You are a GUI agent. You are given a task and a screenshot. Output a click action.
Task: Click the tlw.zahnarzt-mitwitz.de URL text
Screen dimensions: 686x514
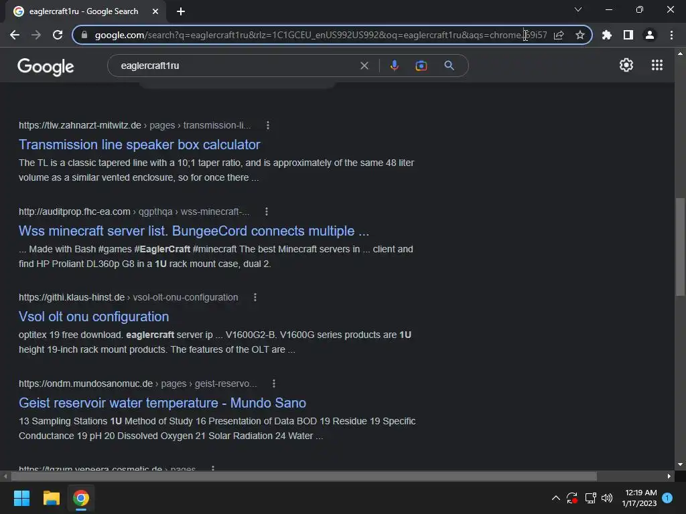point(80,125)
